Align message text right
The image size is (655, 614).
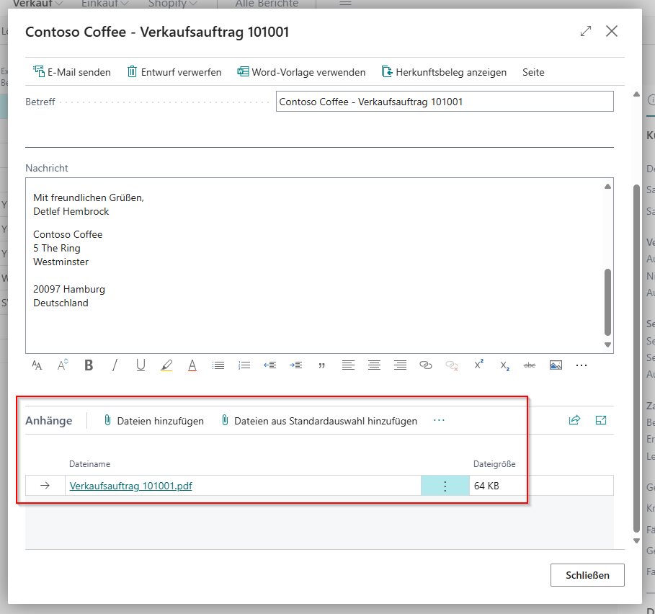click(400, 365)
